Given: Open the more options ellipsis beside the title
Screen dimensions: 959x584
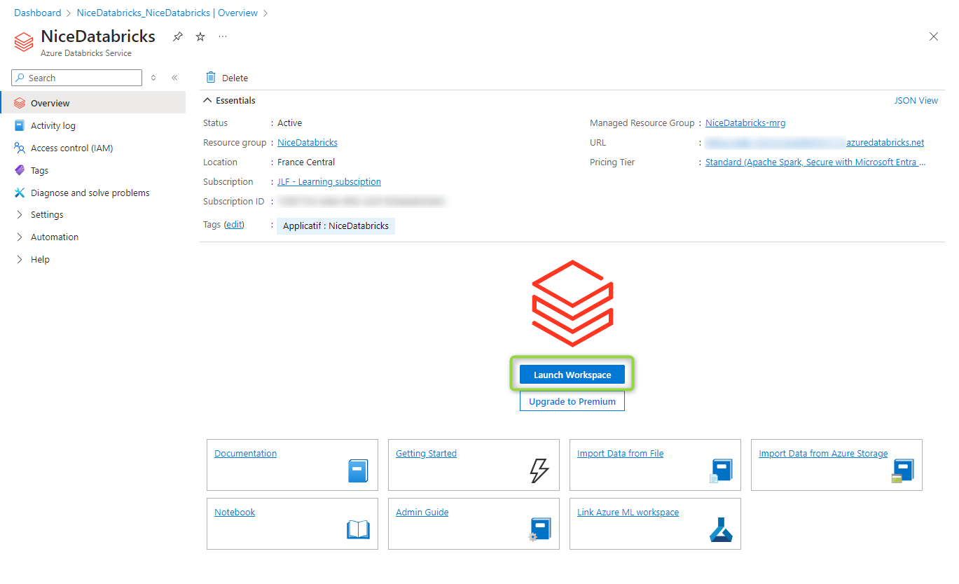Looking at the screenshot, I should [223, 36].
